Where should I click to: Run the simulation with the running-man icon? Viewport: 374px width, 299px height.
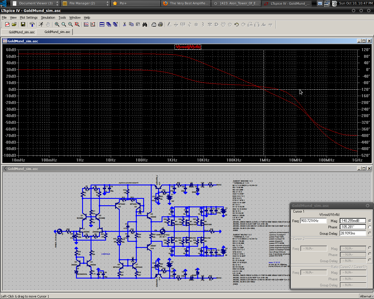41,25
